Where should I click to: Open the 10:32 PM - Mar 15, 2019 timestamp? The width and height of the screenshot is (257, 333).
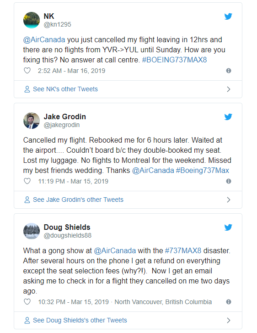(x=73, y=302)
